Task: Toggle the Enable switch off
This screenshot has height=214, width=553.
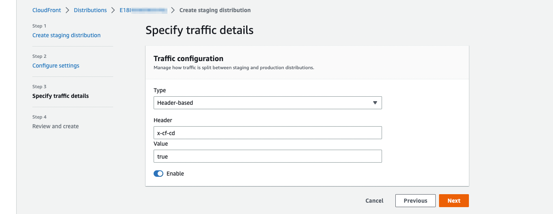Action: (158, 174)
